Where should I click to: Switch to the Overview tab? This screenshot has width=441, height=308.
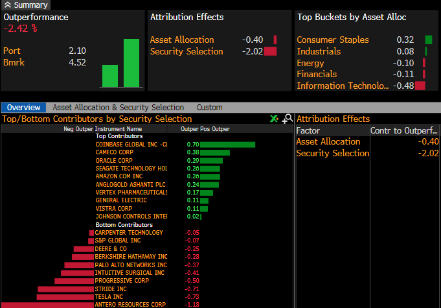23,108
